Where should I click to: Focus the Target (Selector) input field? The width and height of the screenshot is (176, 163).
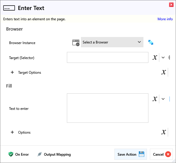pyautogui.click(x=107, y=58)
